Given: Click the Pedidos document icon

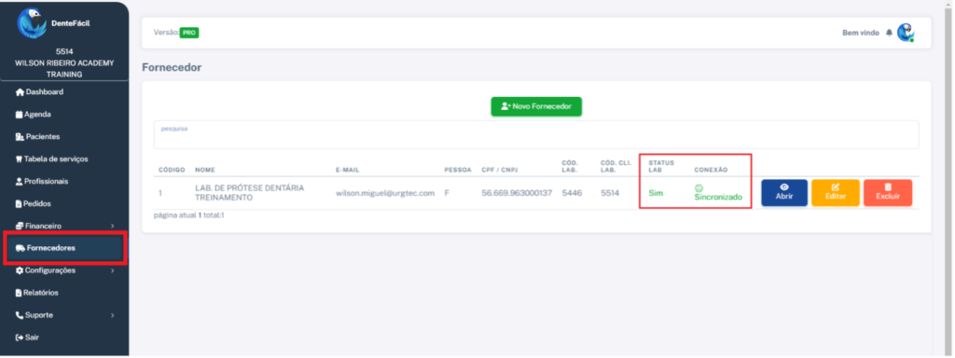Looking at the screenshot, I should point(19,204).
